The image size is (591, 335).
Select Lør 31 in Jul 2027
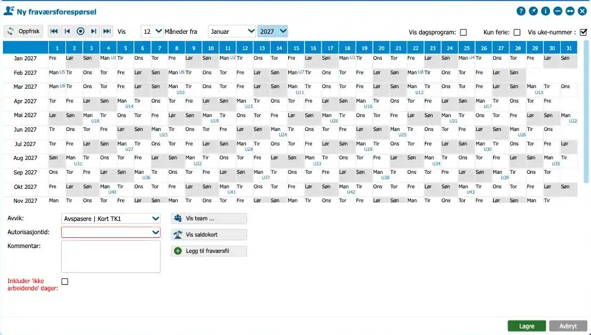[569, 147]
